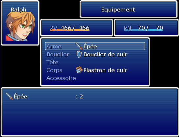Click the blue PM mana gauge
179x137 pixels.
pyautogui.click(x=143, y=30)
